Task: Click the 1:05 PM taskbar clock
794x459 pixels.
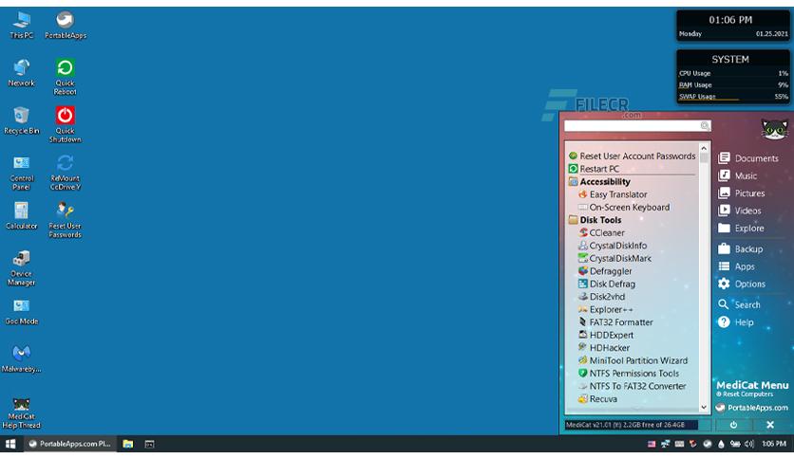Action: [774, 444]
